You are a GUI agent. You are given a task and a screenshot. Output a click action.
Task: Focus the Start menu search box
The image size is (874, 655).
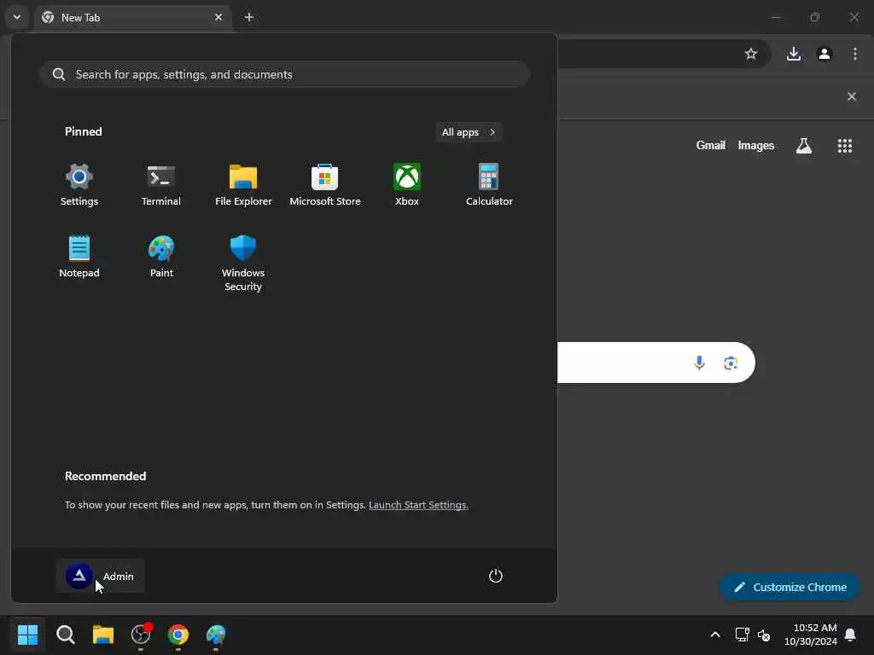point(284,74)
